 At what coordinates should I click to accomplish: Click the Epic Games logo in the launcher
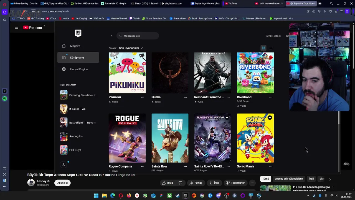(x=78, y=33)
